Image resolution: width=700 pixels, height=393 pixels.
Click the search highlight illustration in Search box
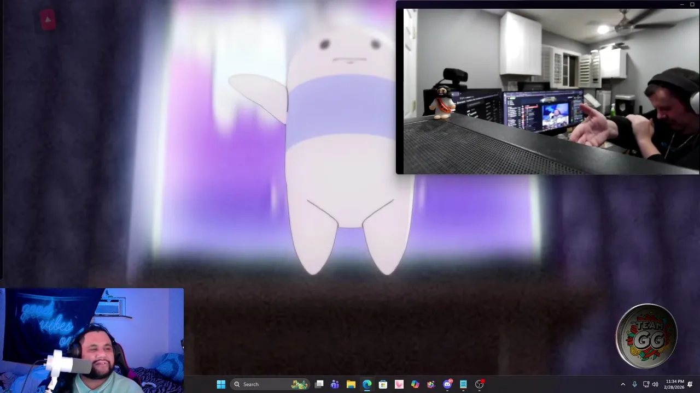pos(299,384)
